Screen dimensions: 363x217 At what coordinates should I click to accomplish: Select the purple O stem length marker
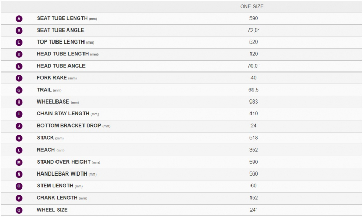click(19, 186)
